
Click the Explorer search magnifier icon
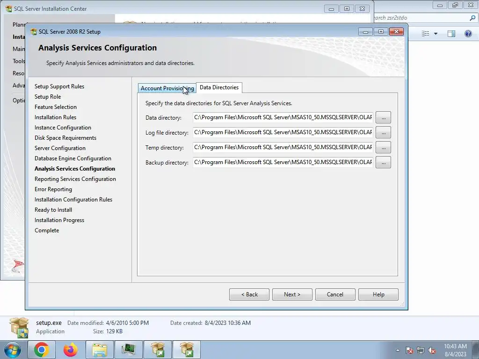tap(472, 18)
